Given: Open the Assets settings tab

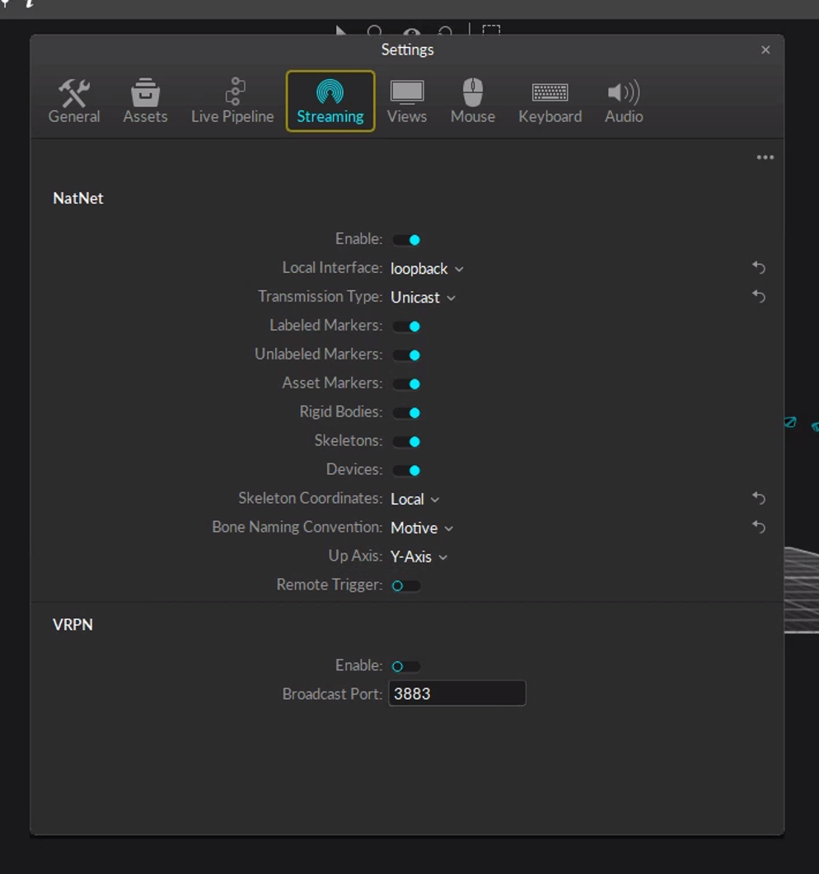Looking at the screenshot, I should coord(145,101).
